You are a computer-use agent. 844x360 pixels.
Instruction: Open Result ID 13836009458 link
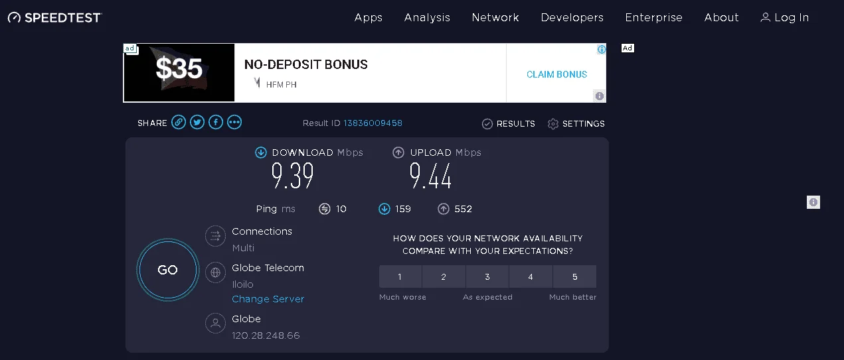click(x=373, y=123)
